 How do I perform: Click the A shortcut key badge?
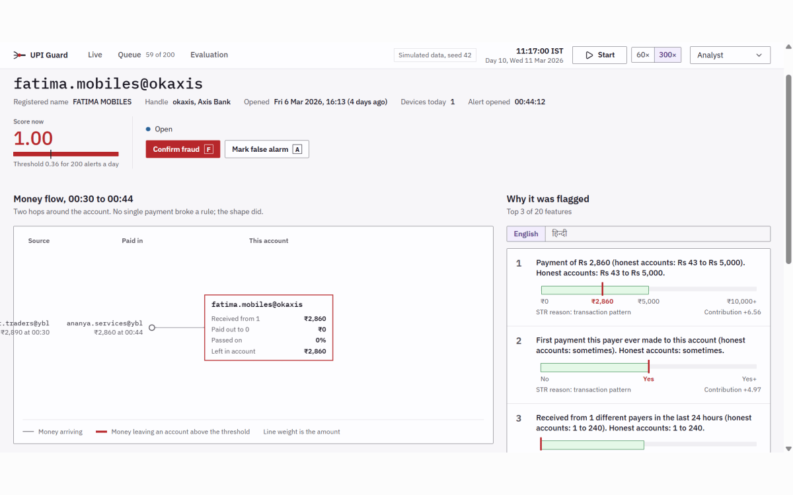click(x=297, y=149)
